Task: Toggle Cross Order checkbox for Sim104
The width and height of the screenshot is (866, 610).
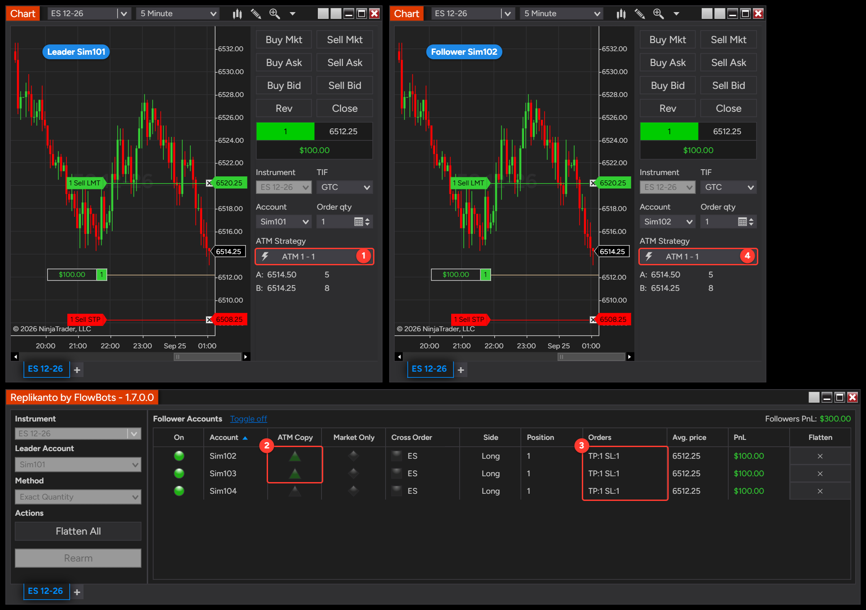Action: (x=397, y=491)
